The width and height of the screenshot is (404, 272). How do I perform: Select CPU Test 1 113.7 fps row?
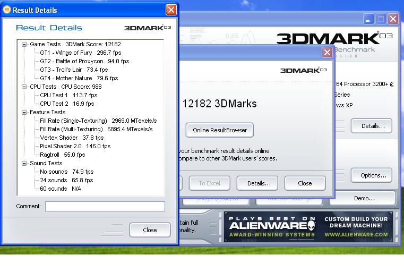[x=68, y=96]
